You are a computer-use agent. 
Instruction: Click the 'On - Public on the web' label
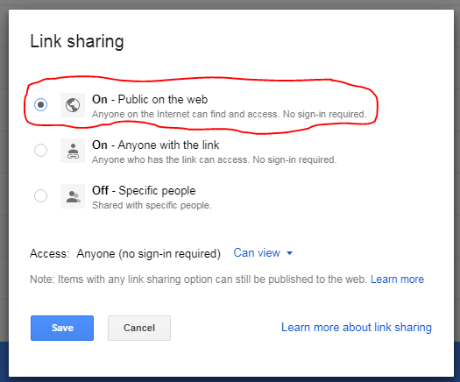coord(150,100)
